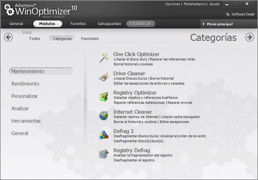The image size is (258, 180).
Task: Switch to the General tab
Action: [16, 24]
